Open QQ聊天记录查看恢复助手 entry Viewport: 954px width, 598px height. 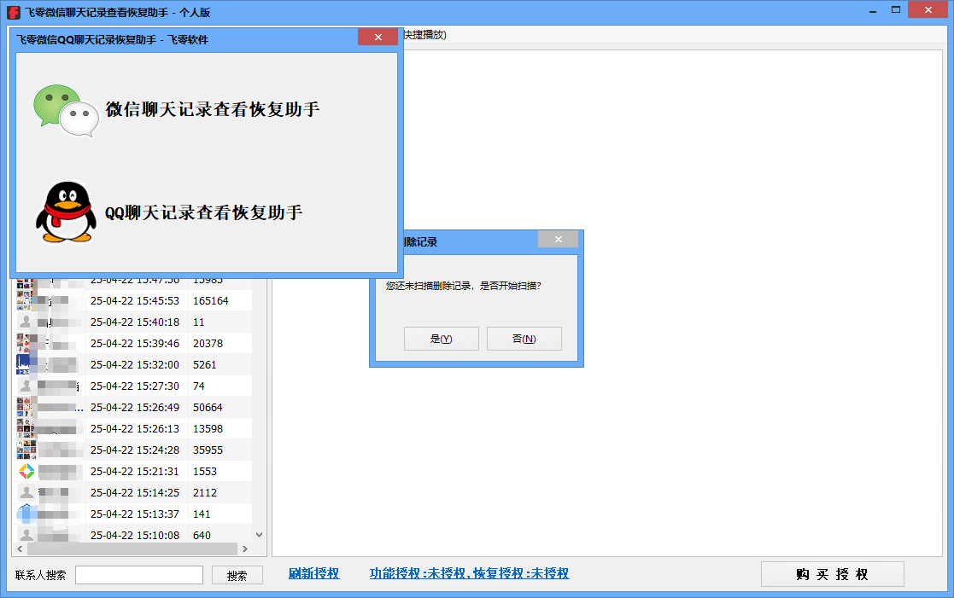204,212
